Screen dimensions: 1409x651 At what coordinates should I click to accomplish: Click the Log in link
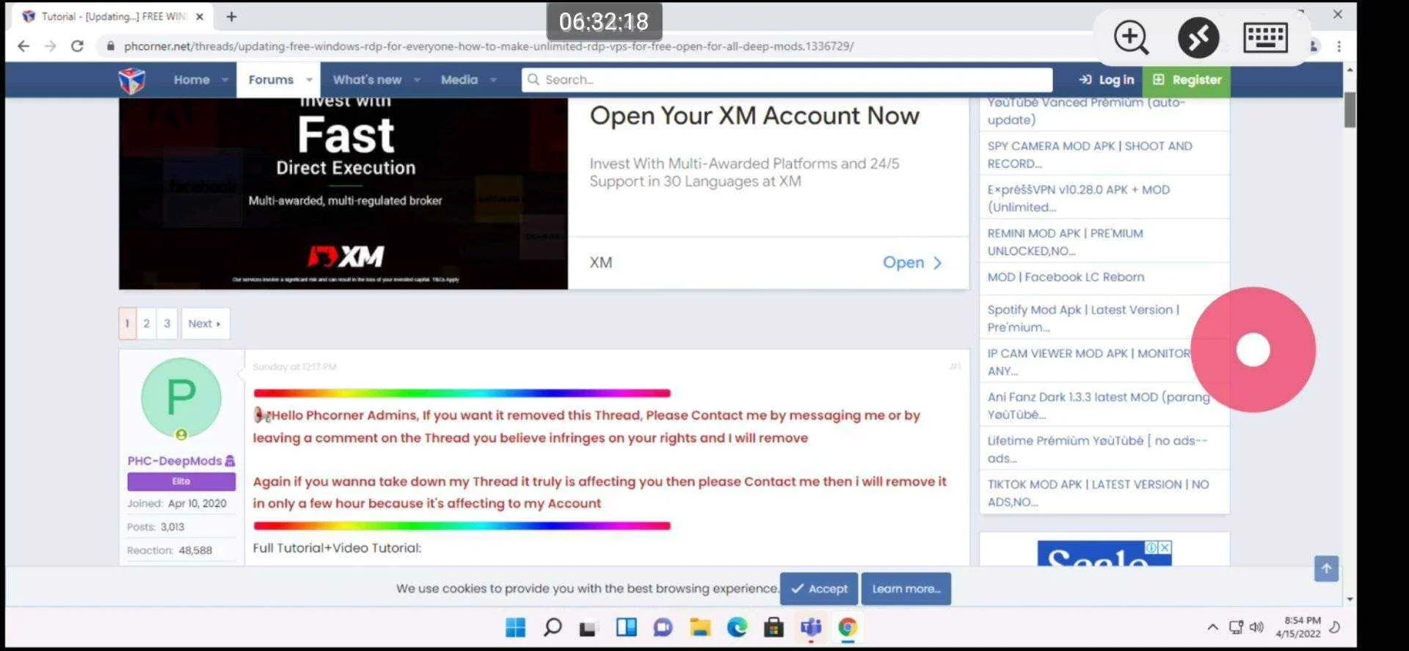[1106, 80]
